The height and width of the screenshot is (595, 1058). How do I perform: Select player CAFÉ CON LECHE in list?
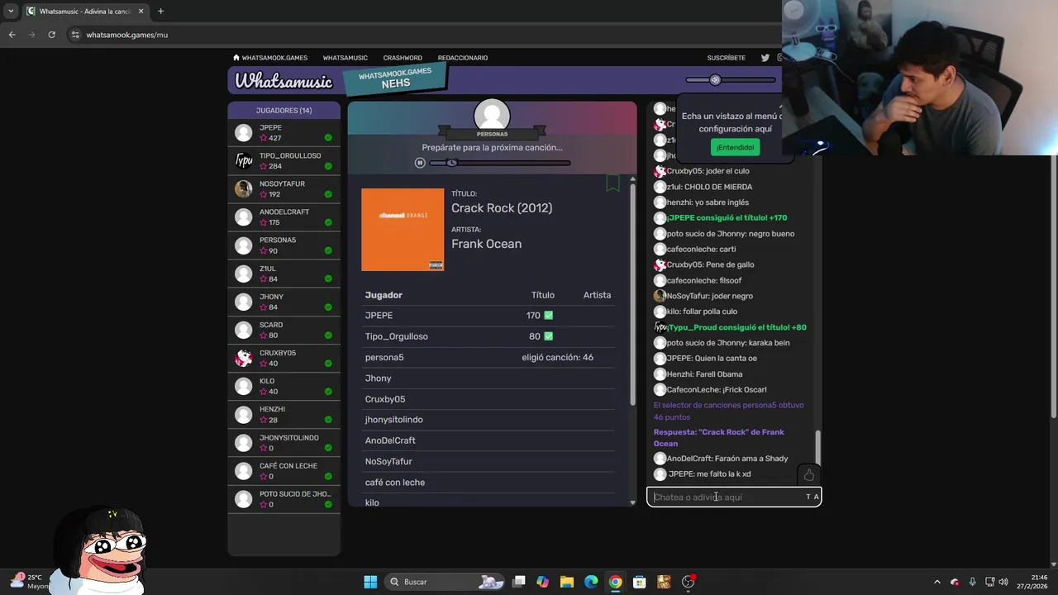coord(284,471)
